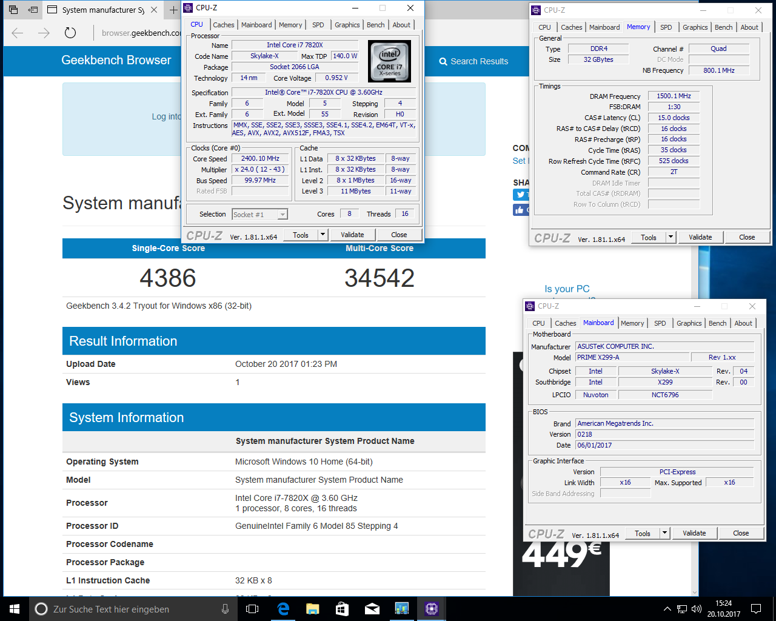Image resolution: width=776 pixels, height=621 pixels.
Task: Share result via Twitter icon
Action: coord(521,195)
